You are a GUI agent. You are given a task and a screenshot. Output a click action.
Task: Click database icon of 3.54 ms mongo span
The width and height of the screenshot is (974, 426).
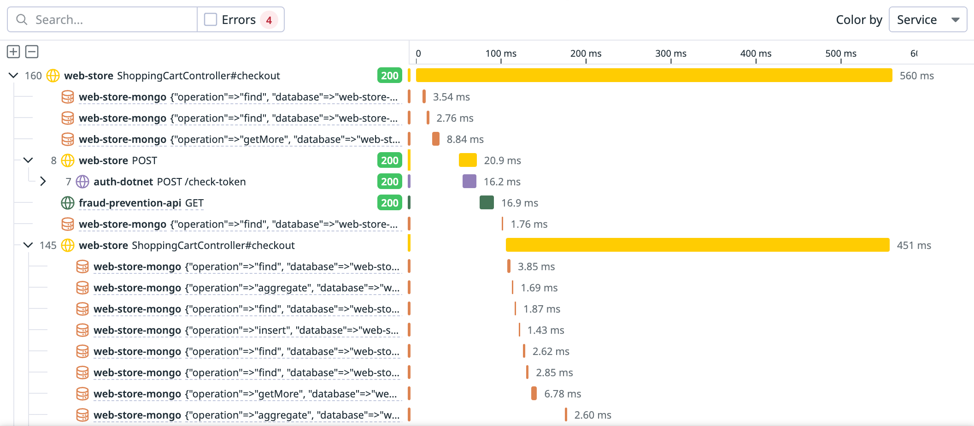[x=68, y=97]
